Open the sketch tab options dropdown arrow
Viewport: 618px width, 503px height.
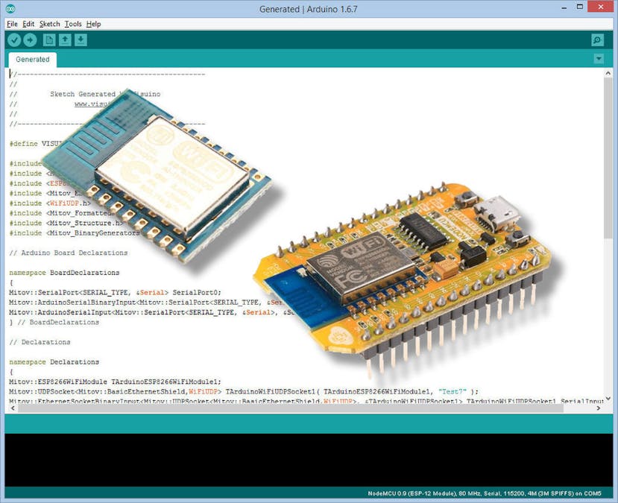[599, 59]
